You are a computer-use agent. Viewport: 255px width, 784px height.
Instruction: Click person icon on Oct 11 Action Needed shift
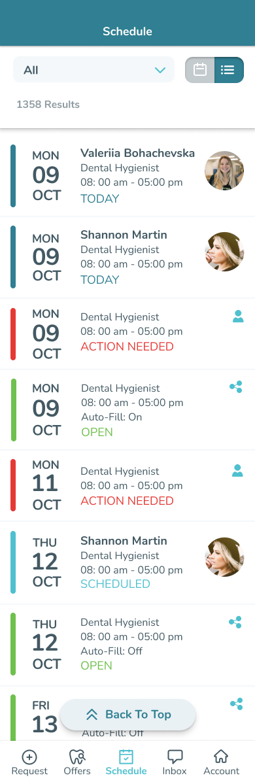tap(237, 471)
